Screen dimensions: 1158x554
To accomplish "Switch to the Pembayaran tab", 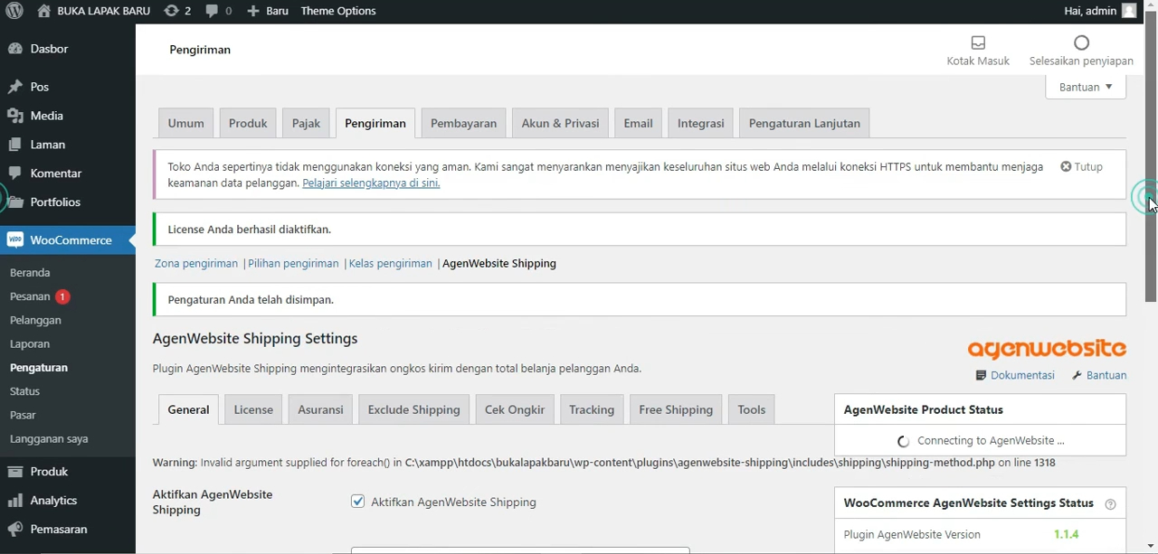I will tap(463, 123).
